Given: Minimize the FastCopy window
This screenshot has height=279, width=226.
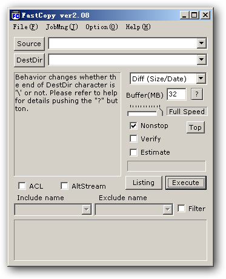Looking at the screenshot, I should click(184, 15).
